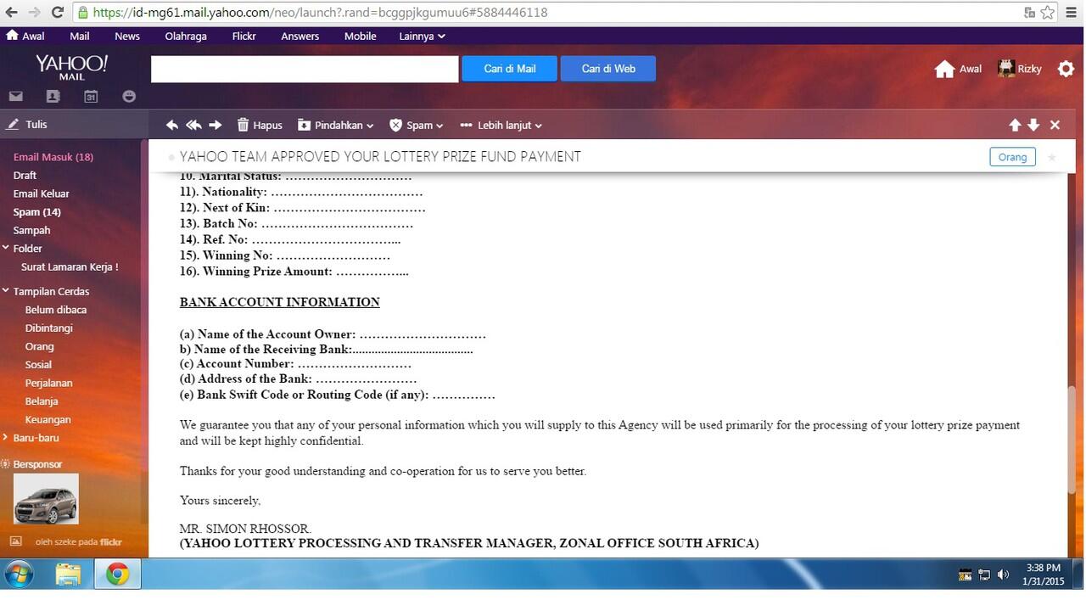Open the messenger smiley icon

pos(129,97)
